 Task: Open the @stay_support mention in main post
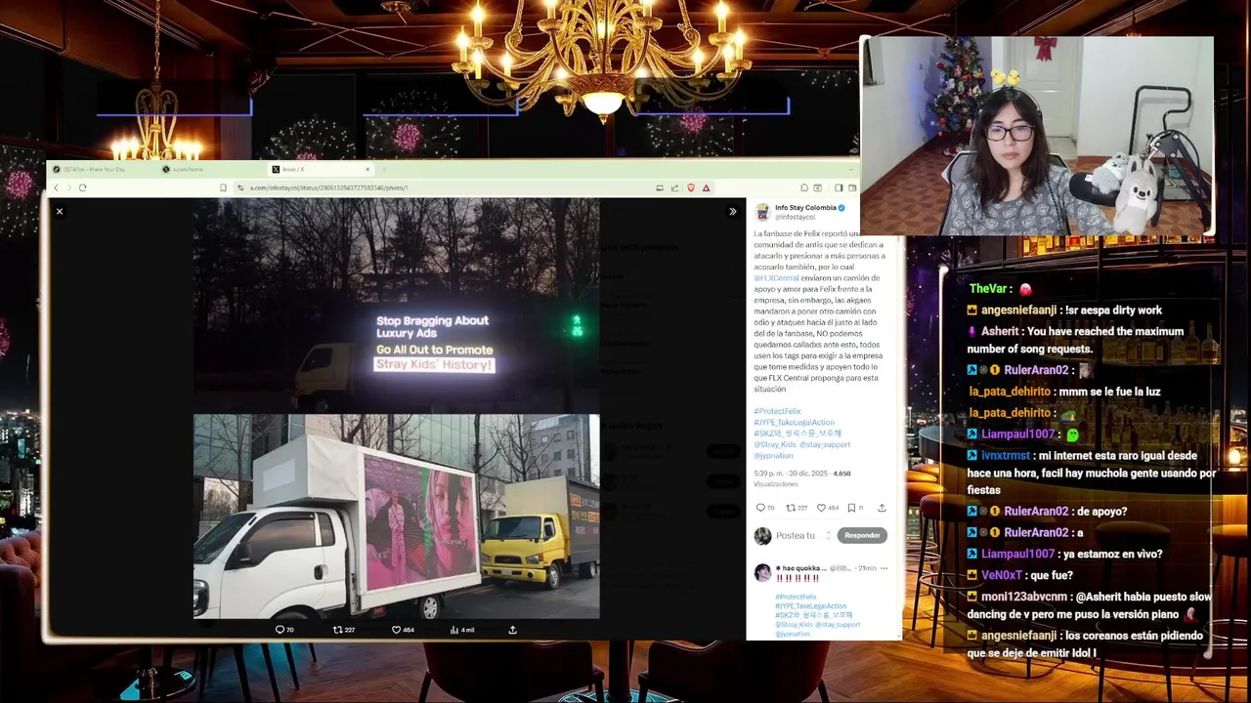[825, 444]
